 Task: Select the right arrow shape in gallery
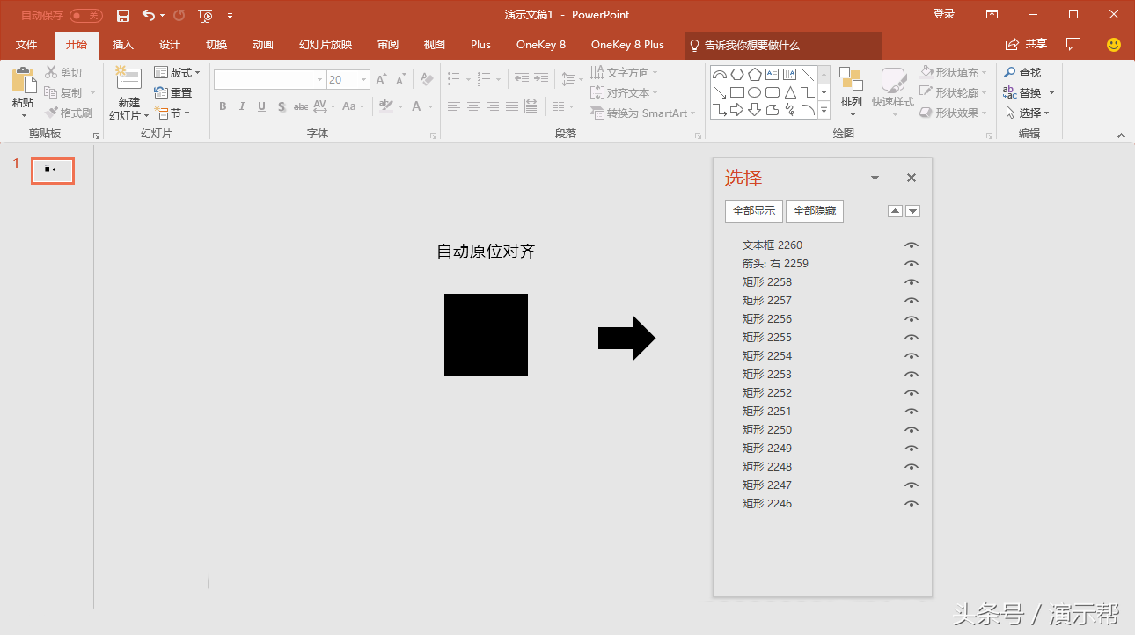point(736,110)
